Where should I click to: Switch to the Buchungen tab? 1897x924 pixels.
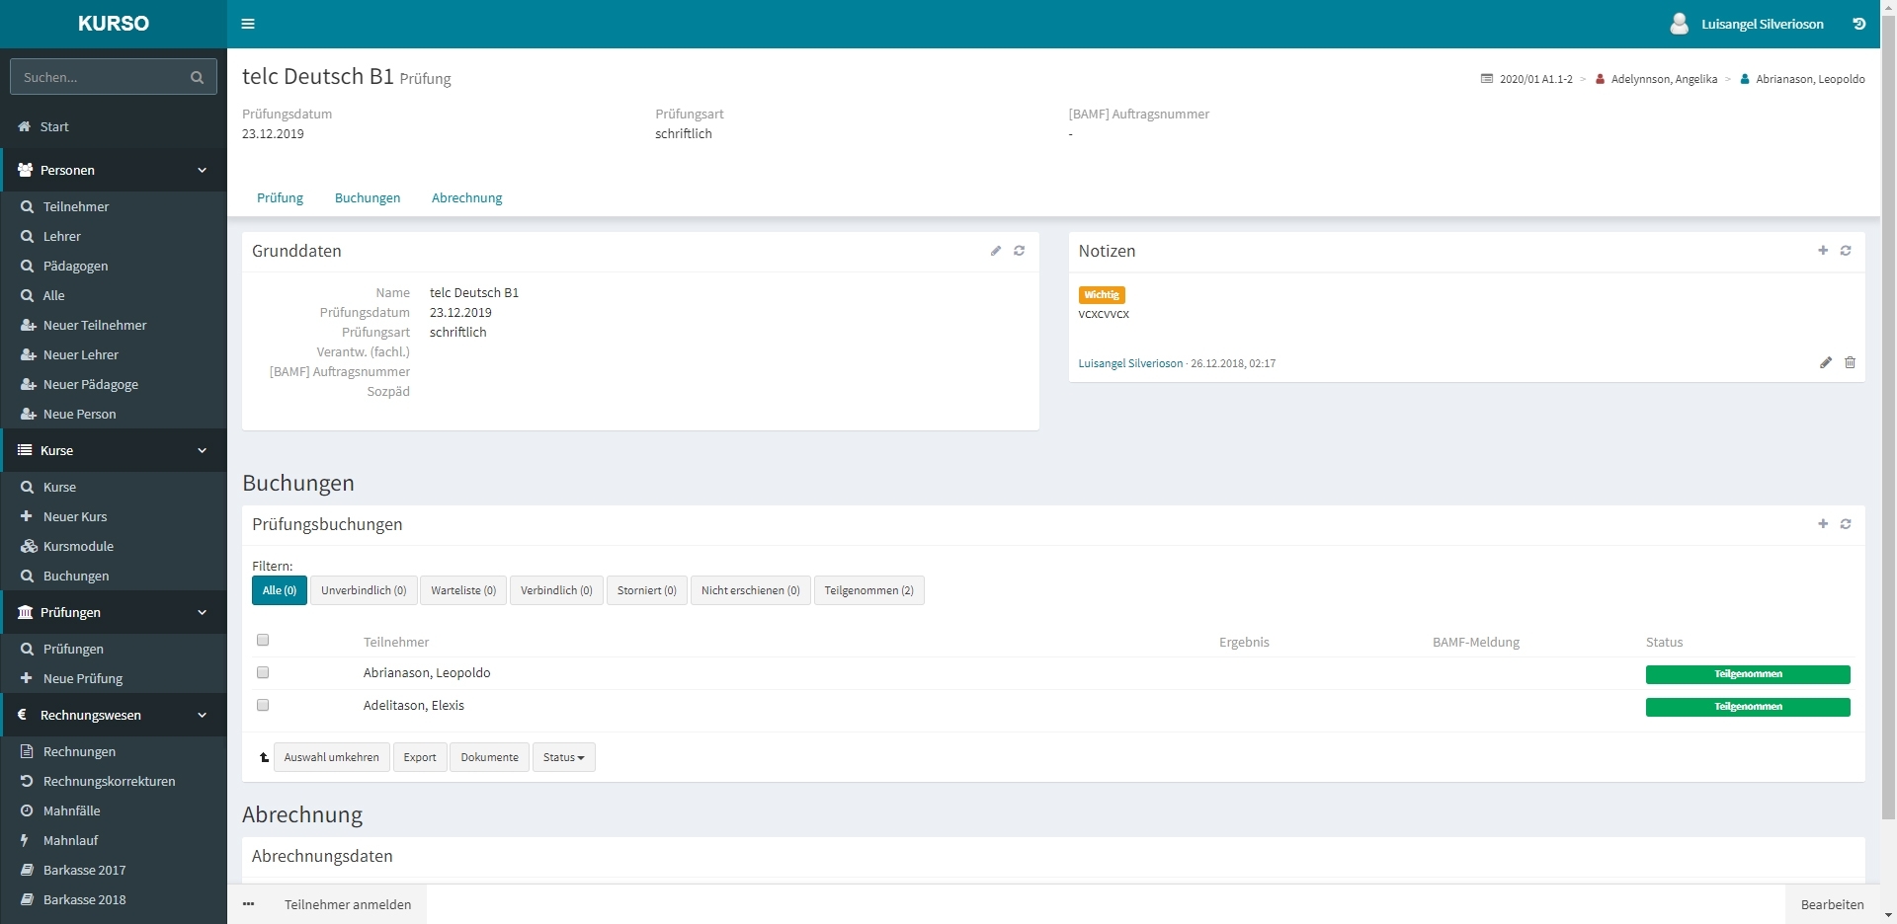(x=368, y=197)
